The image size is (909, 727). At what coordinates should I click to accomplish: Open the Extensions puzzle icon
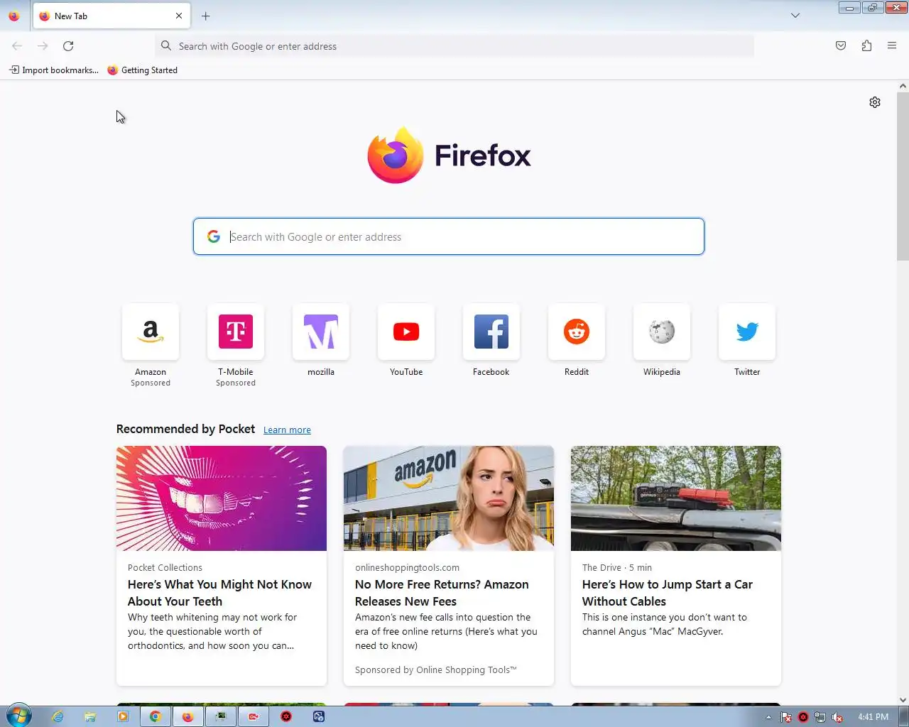[866, 46]
